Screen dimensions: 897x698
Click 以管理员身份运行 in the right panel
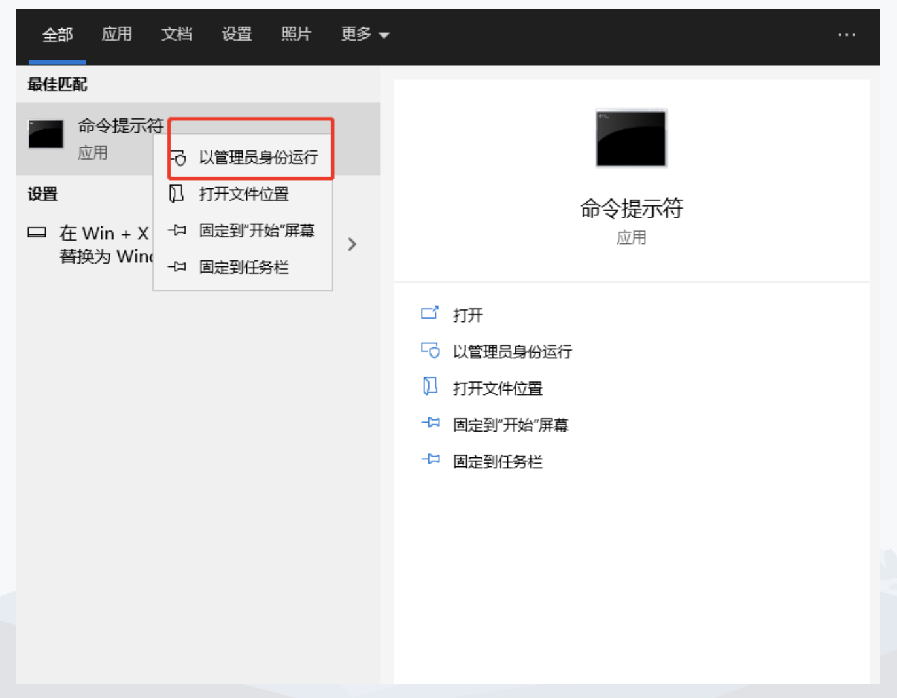tap(513, 352)
